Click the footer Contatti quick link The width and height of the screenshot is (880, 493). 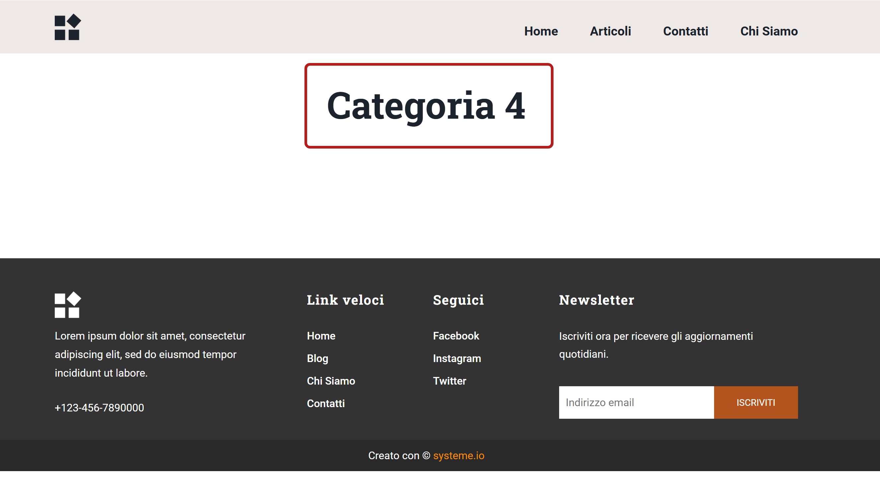coord(326,403)
